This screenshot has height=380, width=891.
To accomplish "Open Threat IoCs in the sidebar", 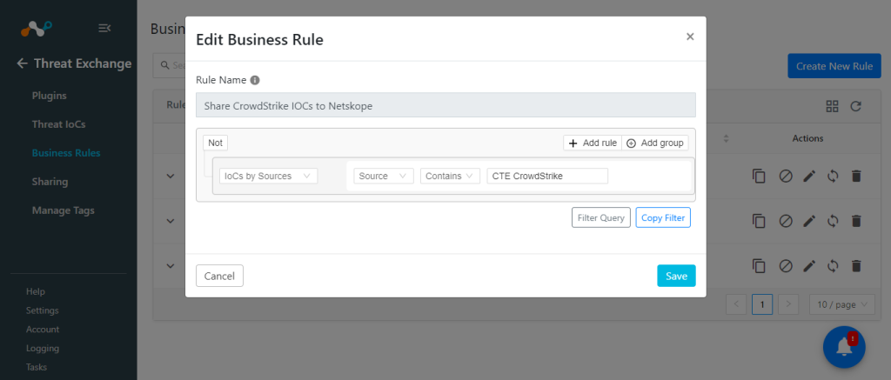I will click(x=58, y=123).
